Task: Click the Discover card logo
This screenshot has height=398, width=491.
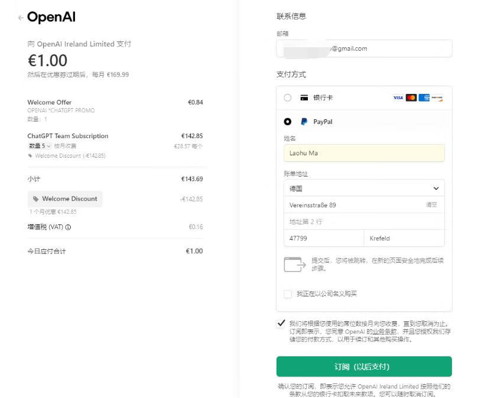Action: (x=437, y=97)
